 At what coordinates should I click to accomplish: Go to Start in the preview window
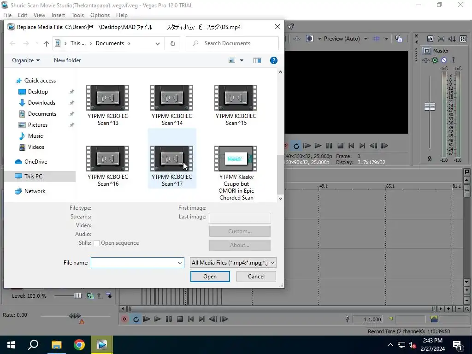351,146
